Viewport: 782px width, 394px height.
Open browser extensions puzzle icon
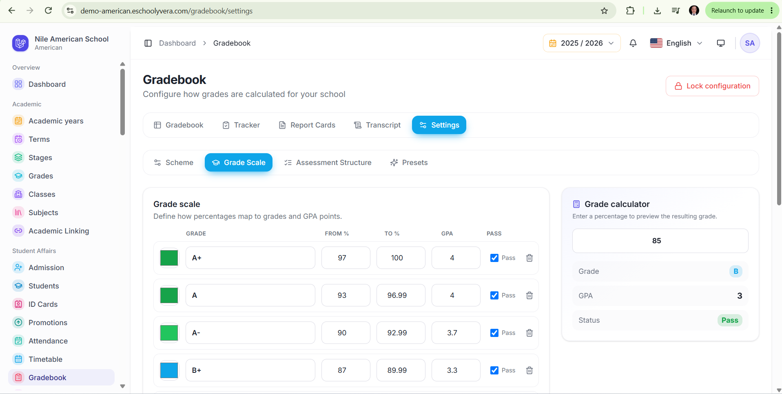tap(630, 11)
